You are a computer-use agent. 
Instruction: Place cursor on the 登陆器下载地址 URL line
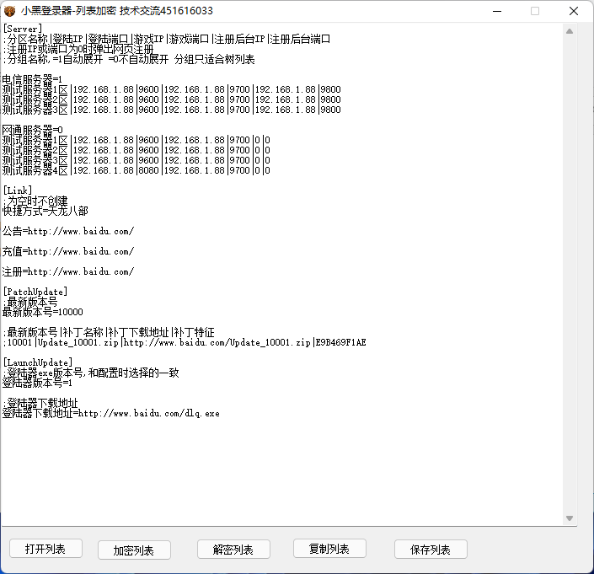(x=110, y=414)
